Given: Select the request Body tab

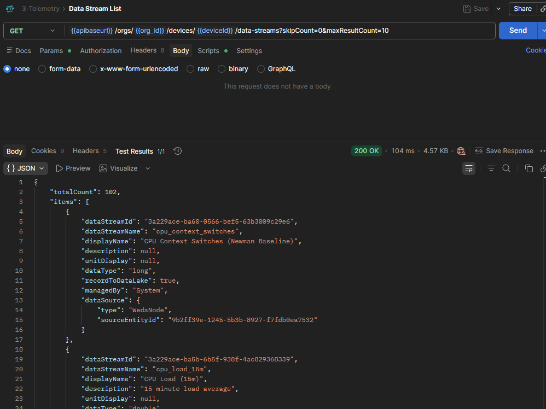Looking at the screenshot, I should pyautogui.click(x=181, y=51).
